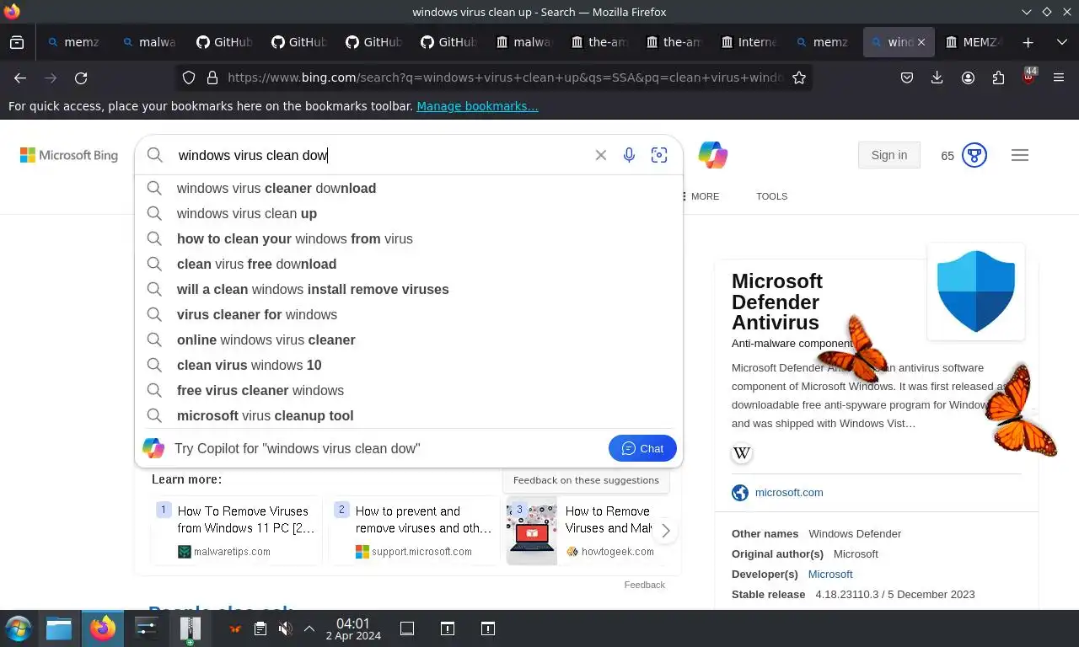This screenshot has width=1079, height=647.
Task: Select suggestion "clean virus windows 10"
Action: 409,365
